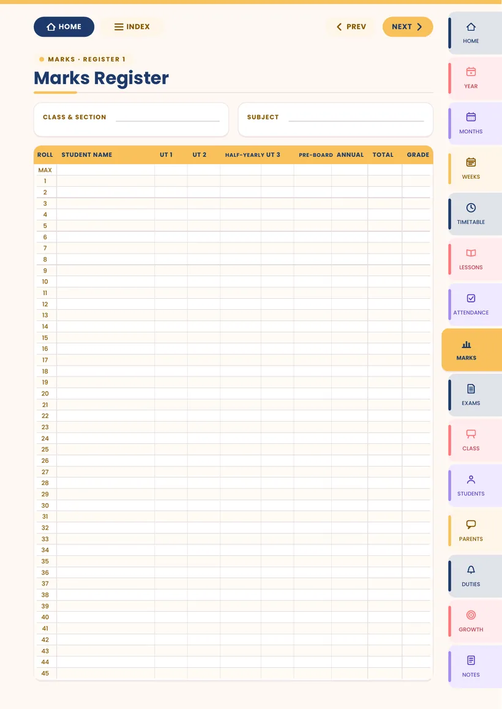
Task: Open the Exams document tab
Action: (475, 395)
